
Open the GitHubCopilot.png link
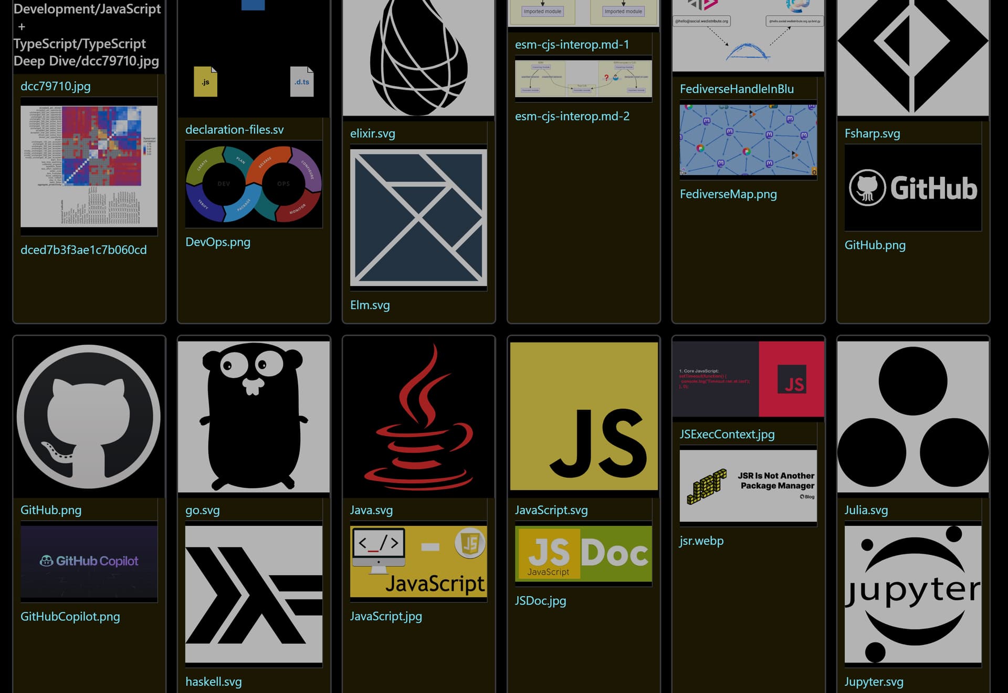pyautogui.click(x=70, y=616)
